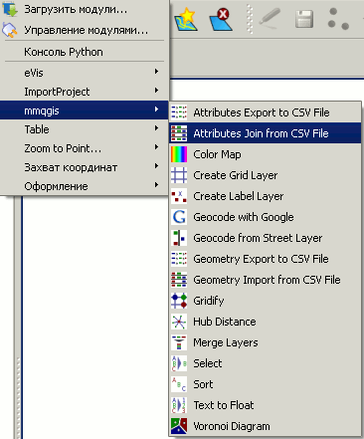
Task: Click the Text to Float icon
Action: coord(179,405)
